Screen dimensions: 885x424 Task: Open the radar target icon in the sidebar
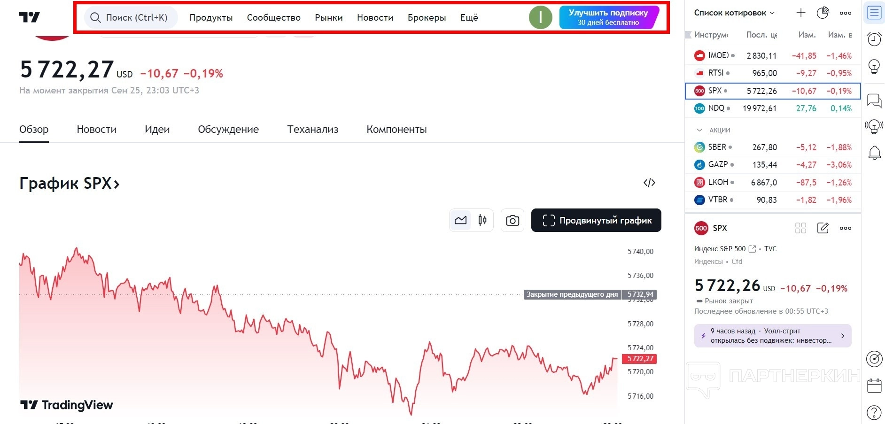click(x=874, y=359)
